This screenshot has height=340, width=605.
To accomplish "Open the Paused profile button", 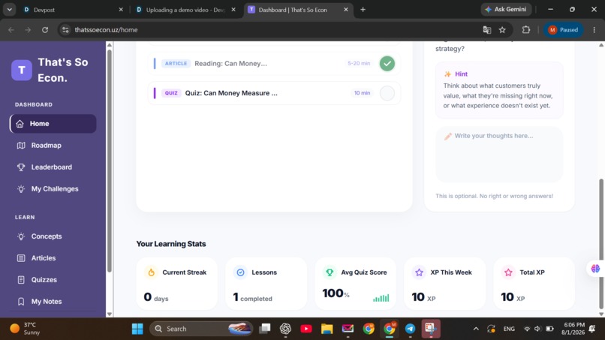I will click(563, 30).
